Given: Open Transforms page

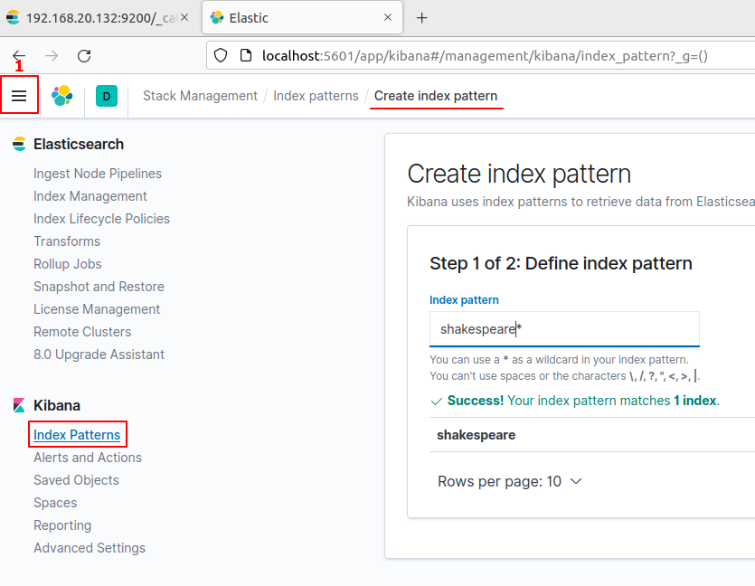Looking at the screenshot, I should coord(67,241).
